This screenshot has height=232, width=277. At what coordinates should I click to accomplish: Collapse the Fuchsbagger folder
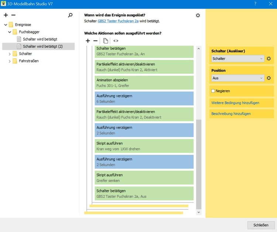click(10, 32)
